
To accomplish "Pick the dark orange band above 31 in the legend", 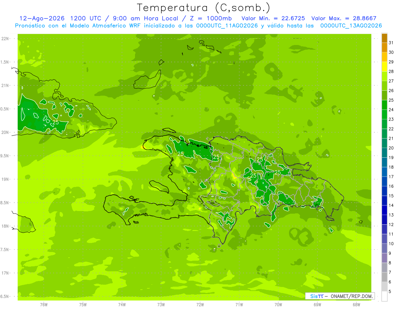I will click(384, 38).
